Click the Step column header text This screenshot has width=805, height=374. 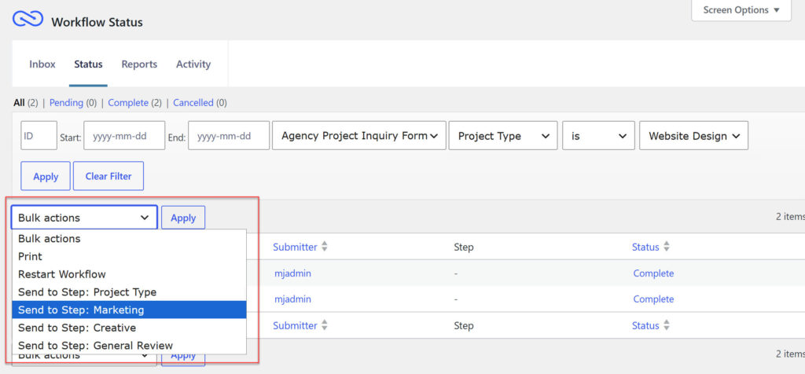[464, 247]
